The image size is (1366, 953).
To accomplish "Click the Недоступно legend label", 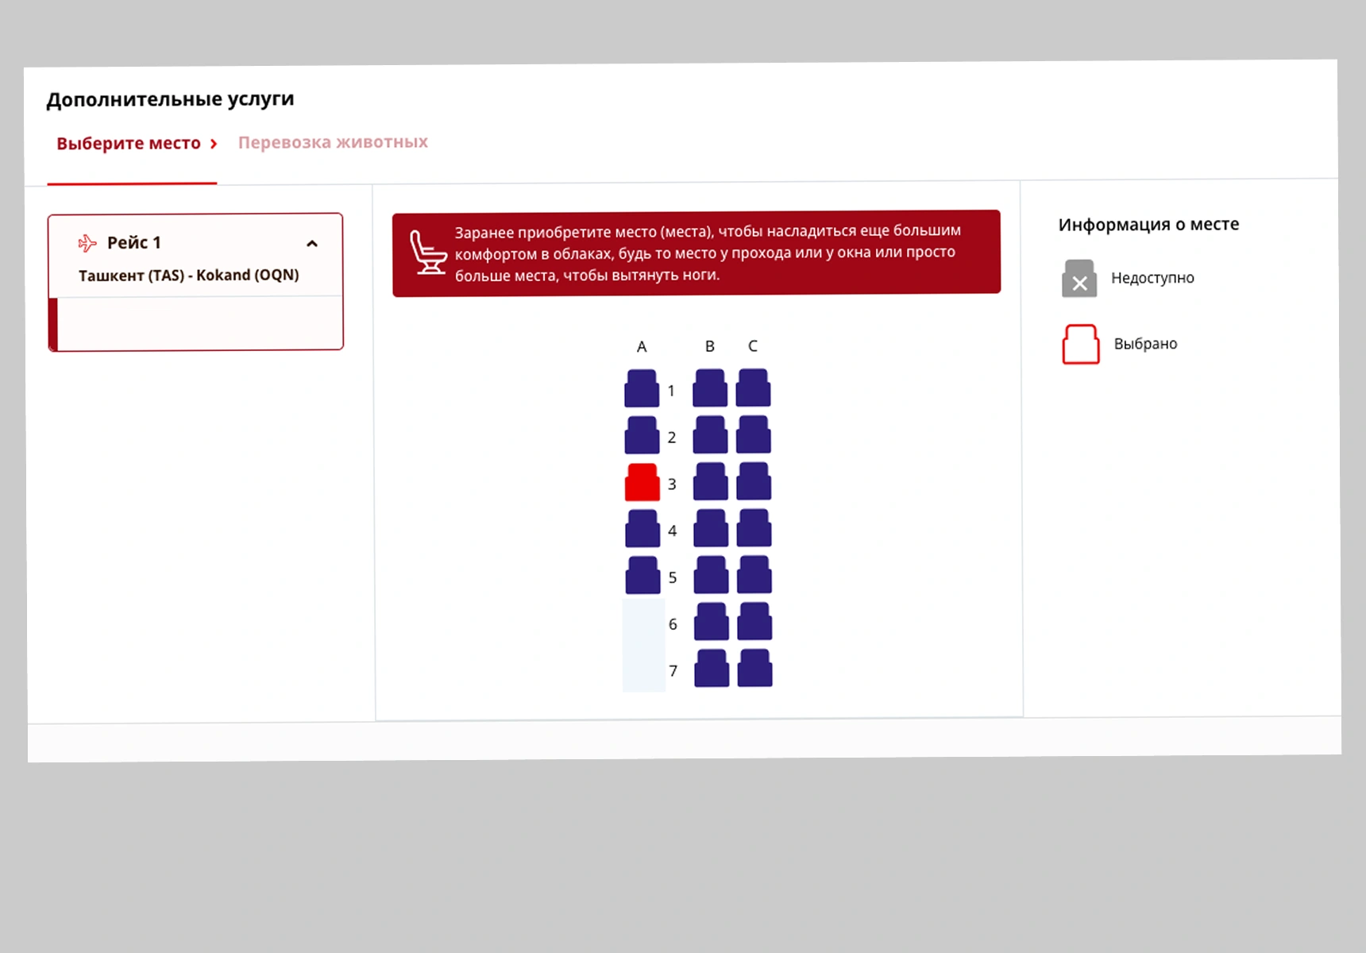I will pyautogui.click(x=1152, y=278).
